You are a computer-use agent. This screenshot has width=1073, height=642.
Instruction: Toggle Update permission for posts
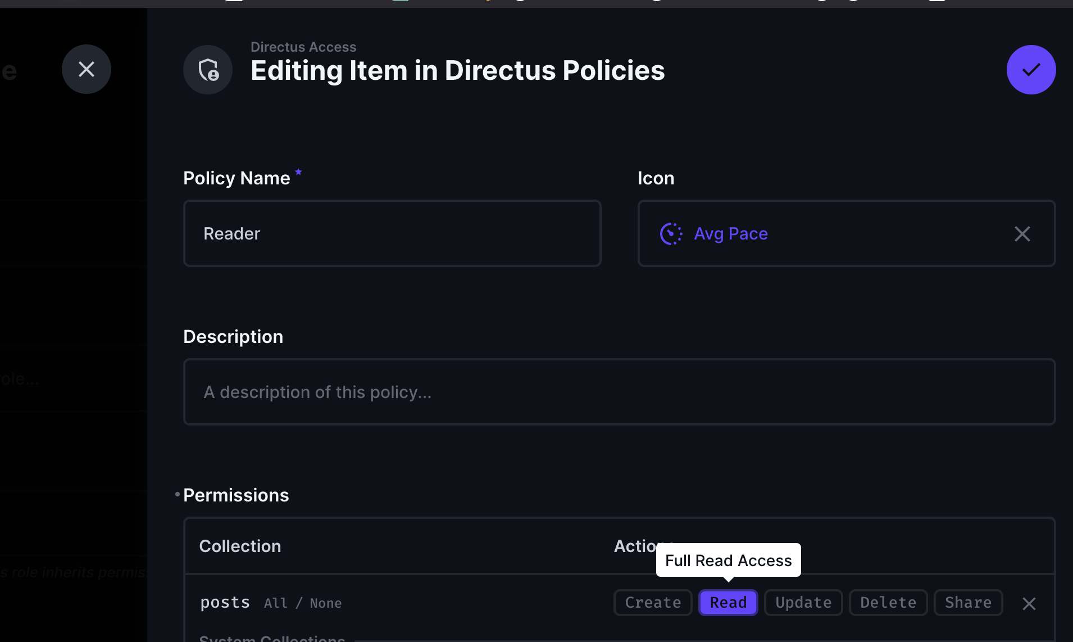[803, 603]
